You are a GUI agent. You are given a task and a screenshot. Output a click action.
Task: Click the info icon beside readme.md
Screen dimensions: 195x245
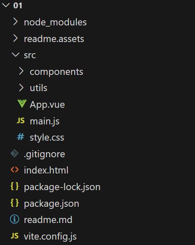(x=15, y=219)
